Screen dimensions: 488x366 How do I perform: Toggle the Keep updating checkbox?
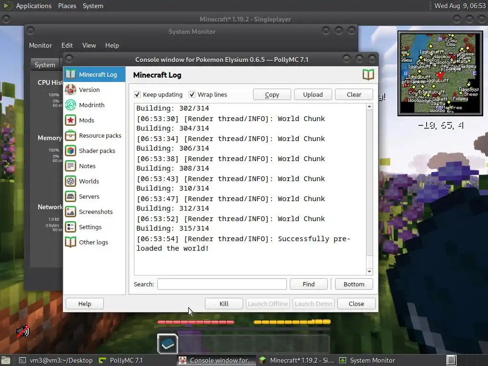click(137, 94)
